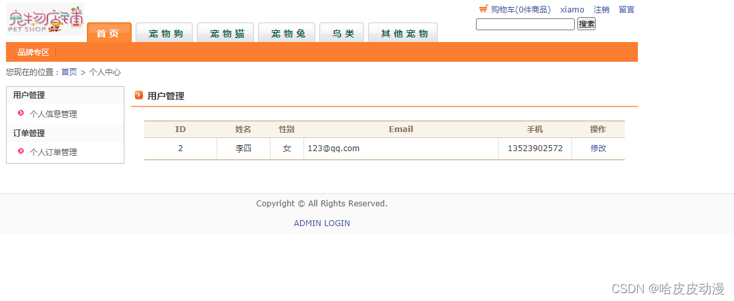The height and width of the screenshot is (301, 734).
Task: Click the 注销 logout link
Action: (x=602, y=9)
